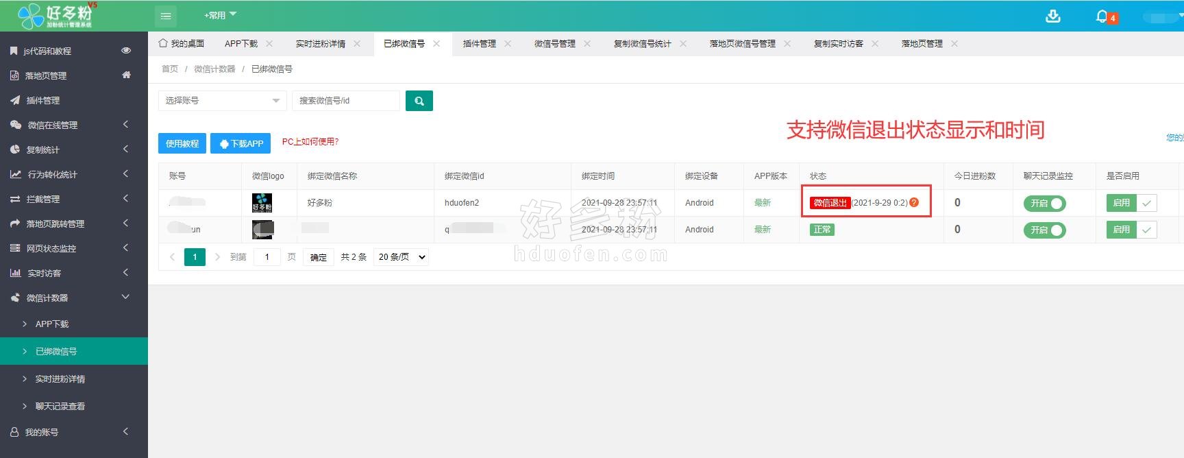Click the 下载APP button
This screenshot has width=1184, height=458.
[241, 143]
